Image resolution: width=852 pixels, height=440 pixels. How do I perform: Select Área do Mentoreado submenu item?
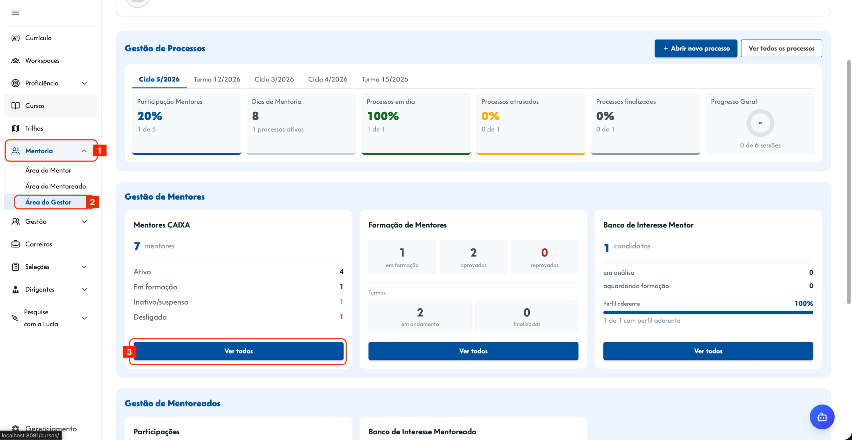(x=56, y=186)
